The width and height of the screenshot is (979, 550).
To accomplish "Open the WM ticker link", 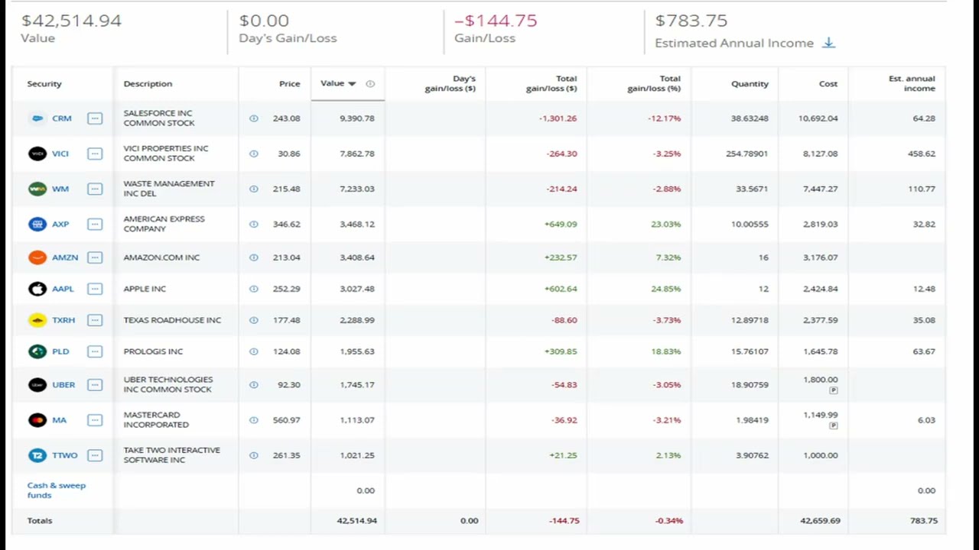I will (60, 189).
